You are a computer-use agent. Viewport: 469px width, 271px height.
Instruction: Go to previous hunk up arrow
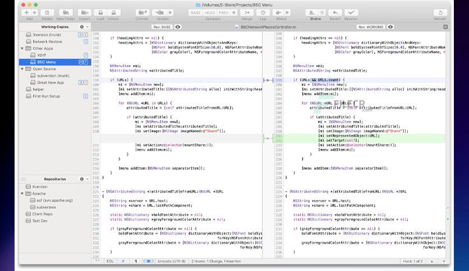tap(431, 261)
